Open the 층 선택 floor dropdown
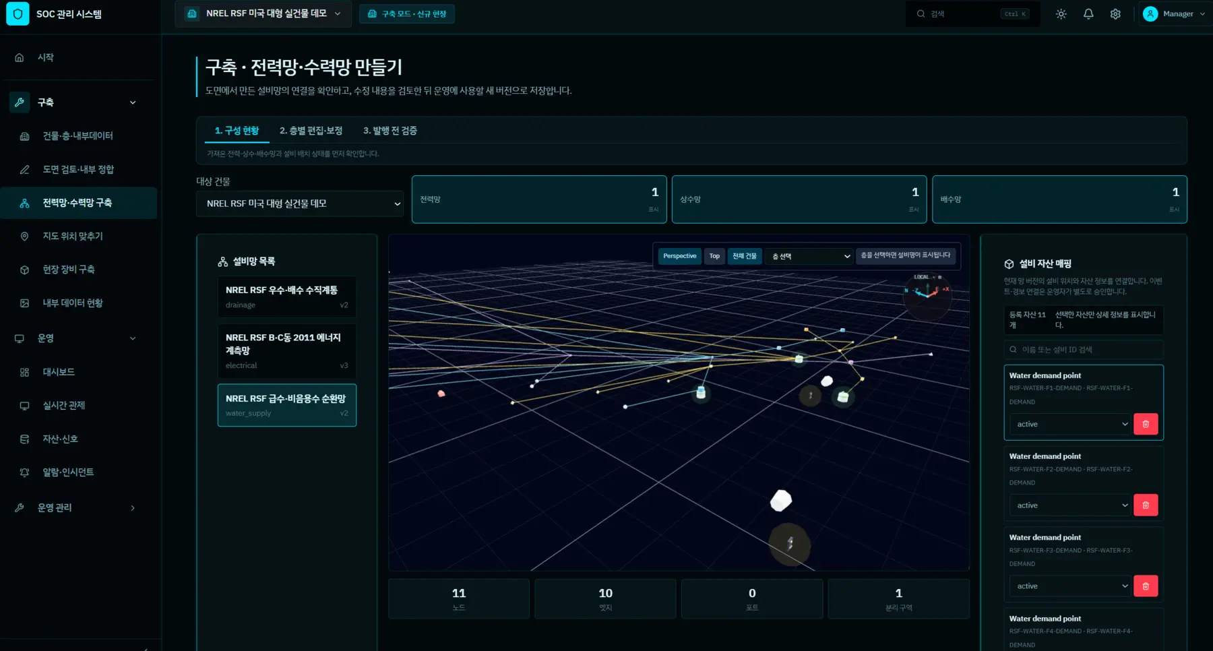 point(810,257)
